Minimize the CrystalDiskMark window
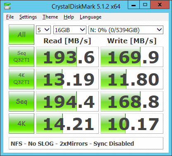The width and height of the screenshot is (172, 156). [134, 5]
